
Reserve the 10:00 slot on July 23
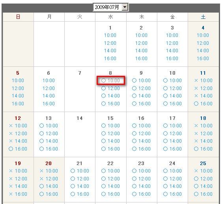141,171
